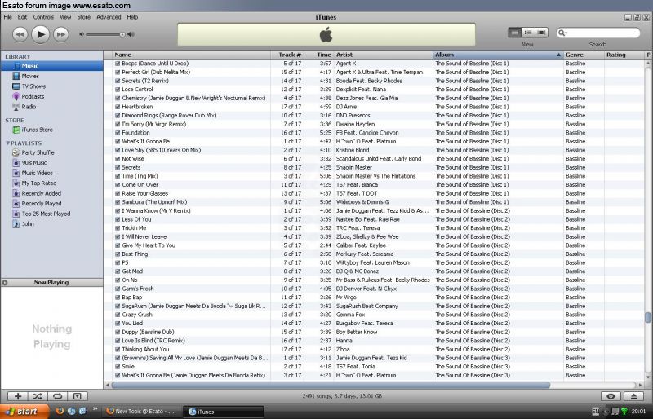Uncheck the Boops (Dance Until U Drop) song
The width and height of the screenshot is (653, 419).
118,64
